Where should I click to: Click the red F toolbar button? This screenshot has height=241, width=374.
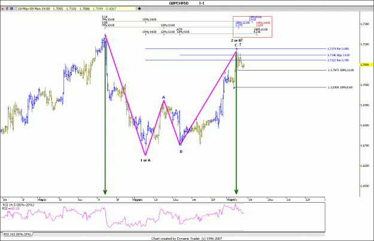coord(7,9)
